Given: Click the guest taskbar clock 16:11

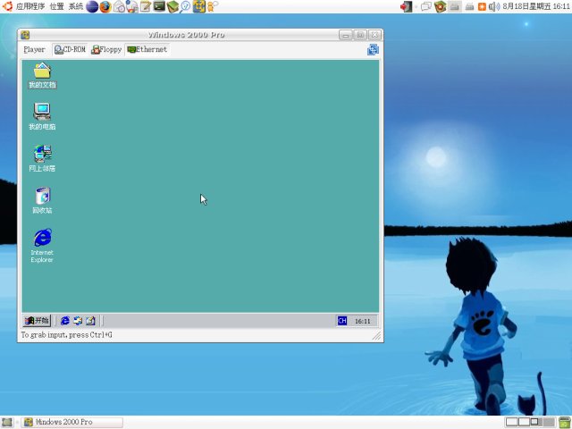Looking at the screenshot, I should [362, 321].
